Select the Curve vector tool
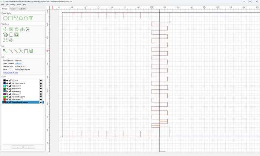The image size is (260, 156). pyautogui.click(x=21, y=18)
